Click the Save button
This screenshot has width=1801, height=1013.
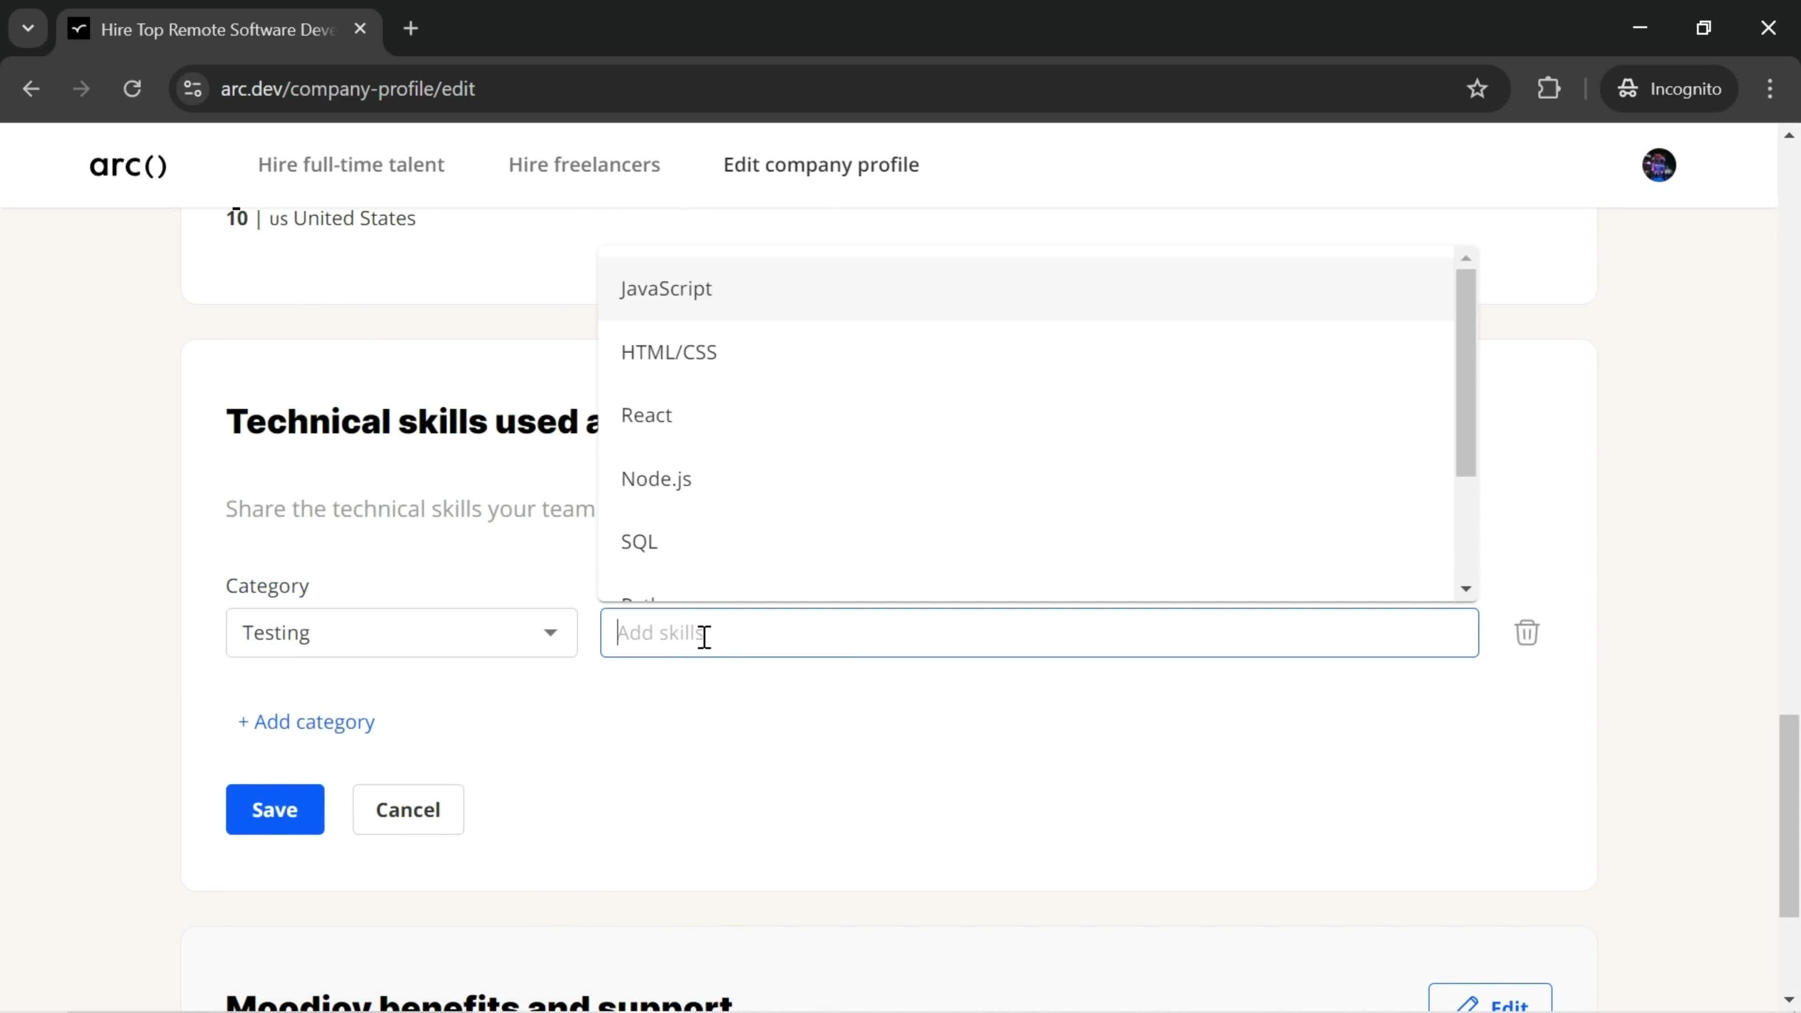coord(273,809)
